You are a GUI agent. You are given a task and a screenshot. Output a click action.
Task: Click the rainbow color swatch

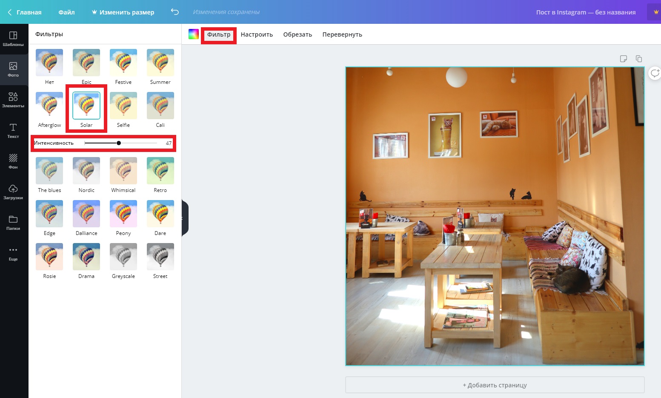[194, 34]
